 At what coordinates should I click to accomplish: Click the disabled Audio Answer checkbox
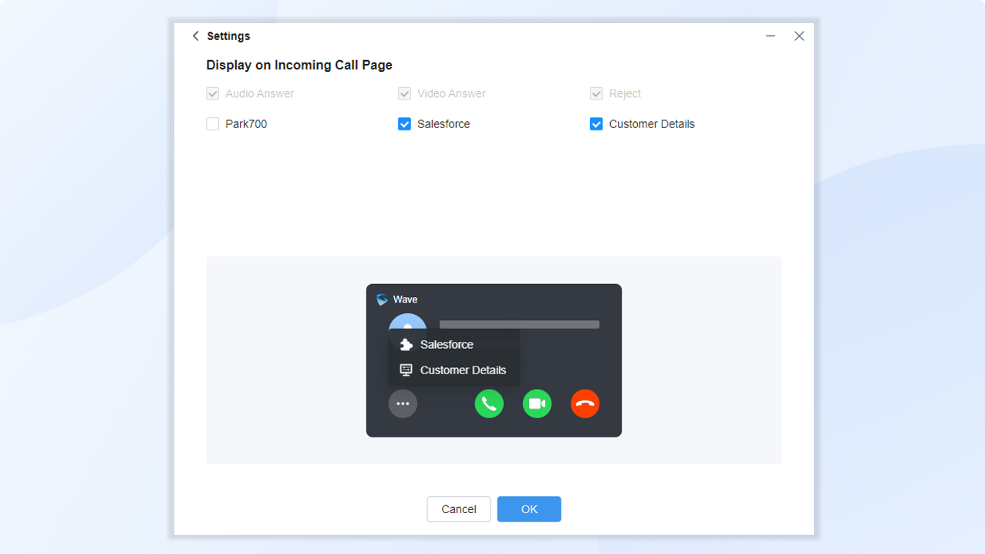click(213, 93)
